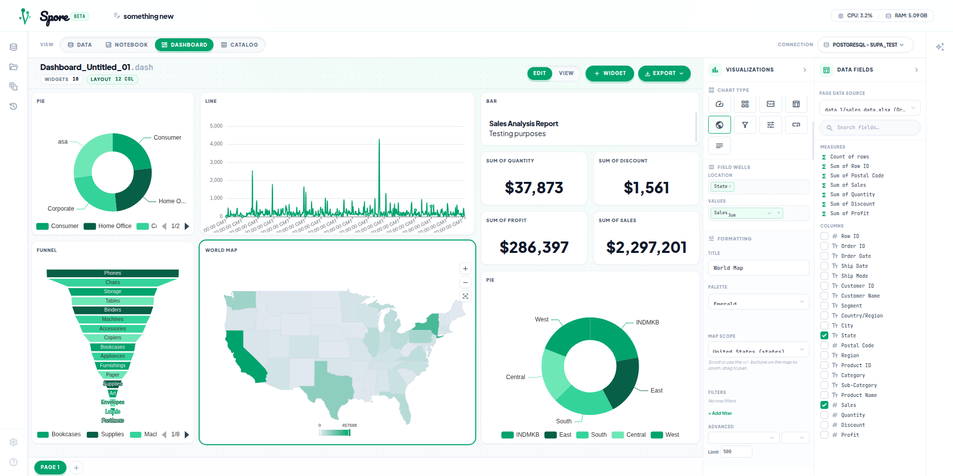
Task: Click the help question mark icon
Action: [13, 462]
